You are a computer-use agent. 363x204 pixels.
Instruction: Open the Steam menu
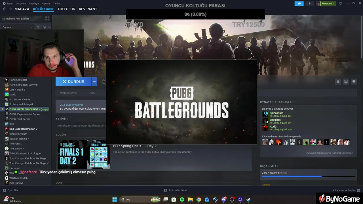[8, 3]
